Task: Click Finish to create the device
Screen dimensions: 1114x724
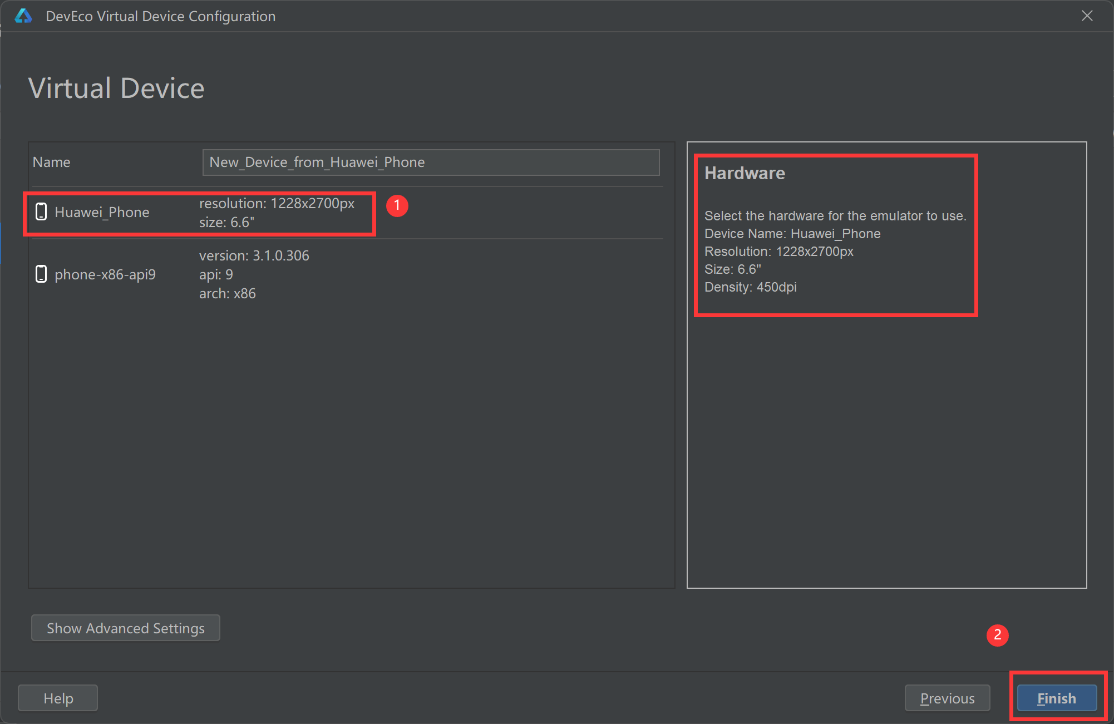Action: pos(1056,698)
